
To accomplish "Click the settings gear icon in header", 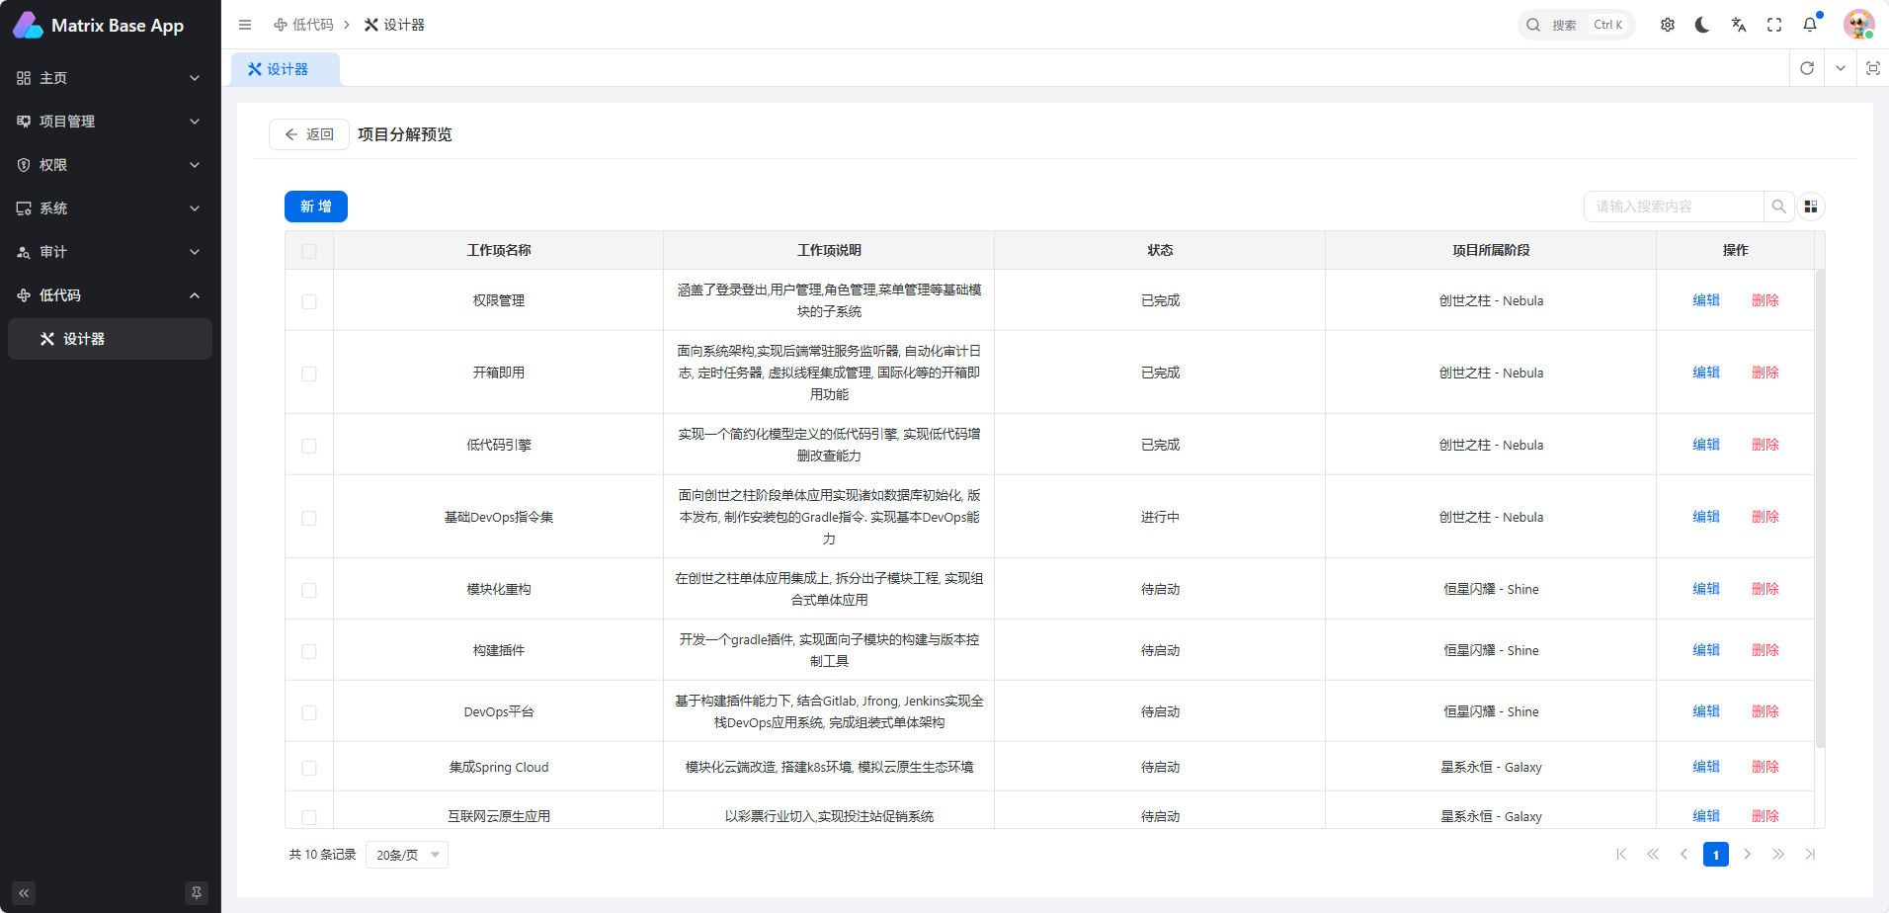I will point(1668,25).
